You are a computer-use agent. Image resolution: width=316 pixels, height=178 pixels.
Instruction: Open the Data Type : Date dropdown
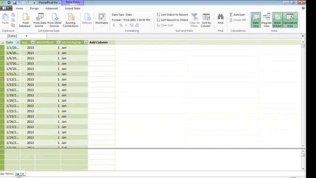pos(123,14)
